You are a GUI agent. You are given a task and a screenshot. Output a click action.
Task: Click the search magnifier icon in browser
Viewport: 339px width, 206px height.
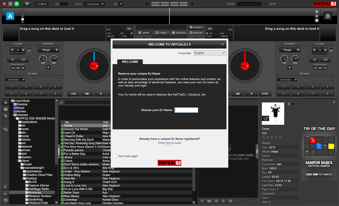[62, 102]
